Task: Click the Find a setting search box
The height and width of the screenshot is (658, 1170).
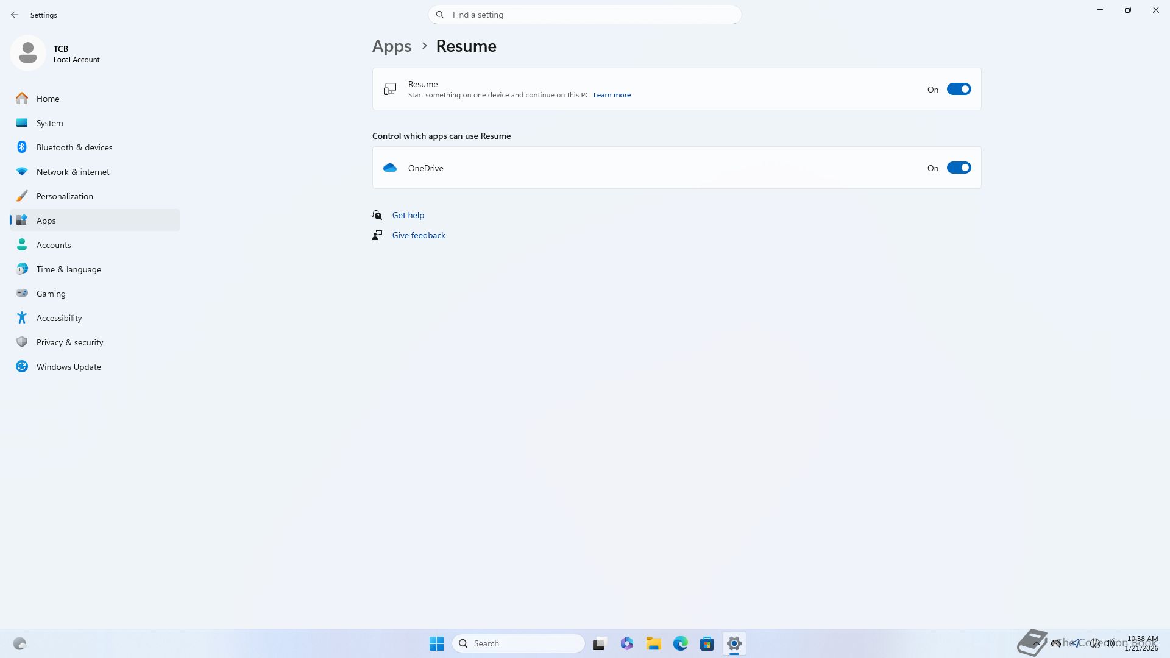Action: [x=584, y=15]
